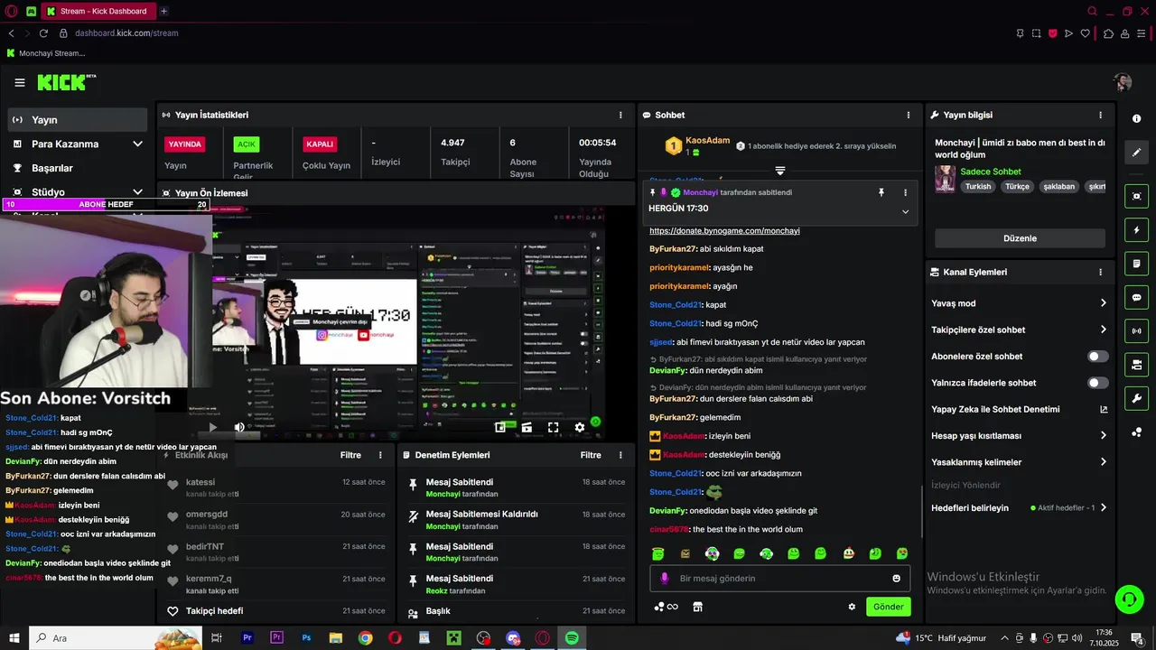This screenshot has width=1156, height=650.
Task: Open the shop icon below message box
Action: coord(697,607)
